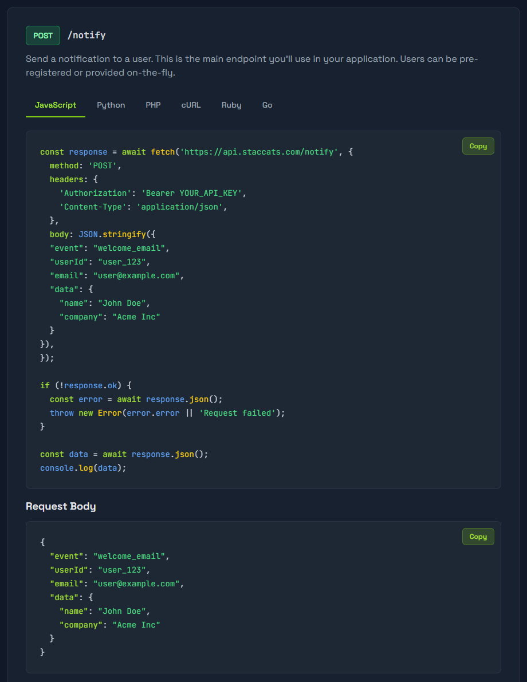Screen dimensions: 527x682
Task: Open the cURL tab
Action: click(191, 105)
